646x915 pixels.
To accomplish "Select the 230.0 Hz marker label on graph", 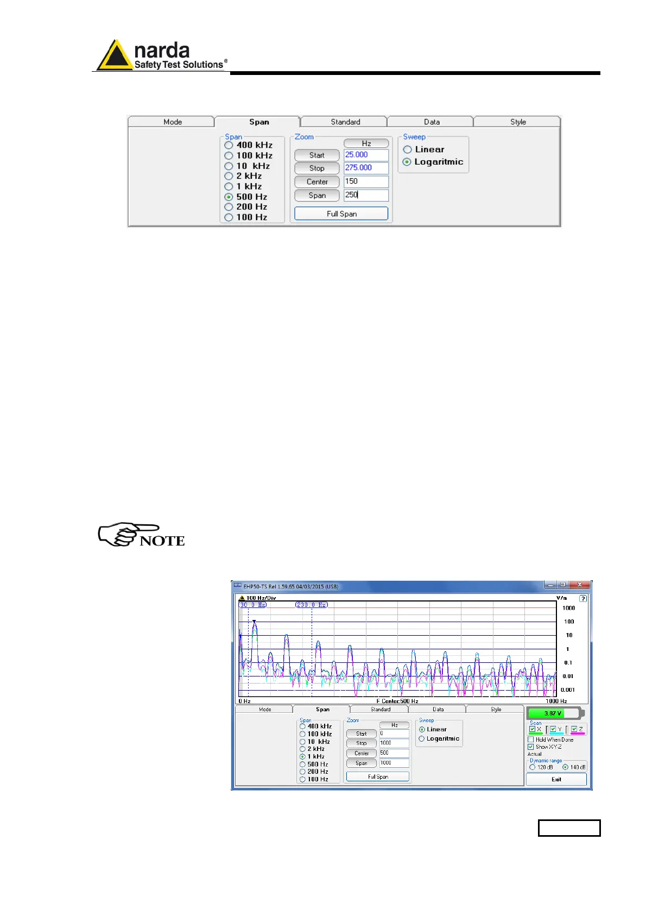I will pyautogui.click(x=312, y=605).
